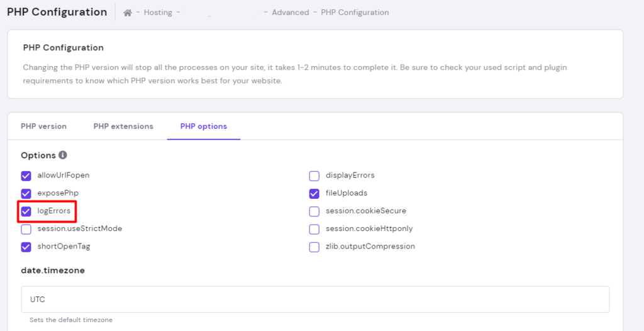The image size is (644, 331).
Task: Check session.cookieSecure option
Action: pos(314,211)
